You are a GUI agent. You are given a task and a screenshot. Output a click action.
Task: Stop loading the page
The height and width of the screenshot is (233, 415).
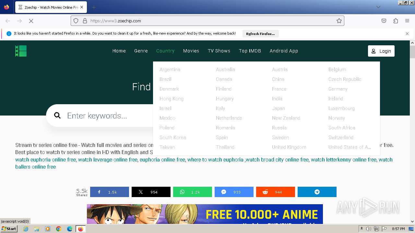(x=31, y=21)
